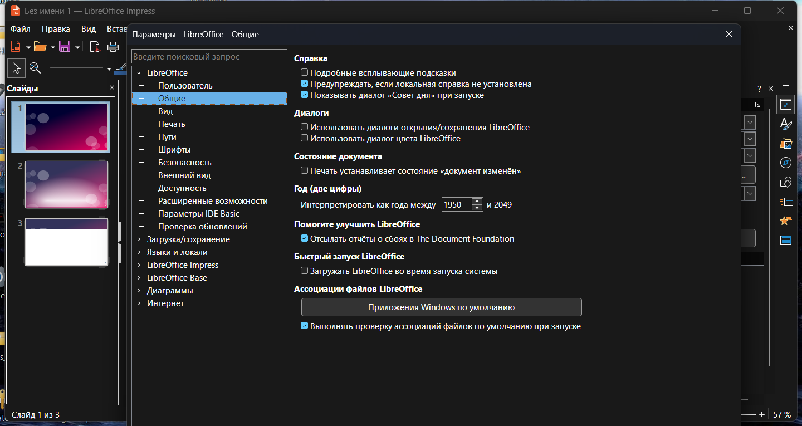Uncheck 'Показывать диалог «Совет дня» при запуске'
This screenshot has height=426, width=802.
[305, 95]
